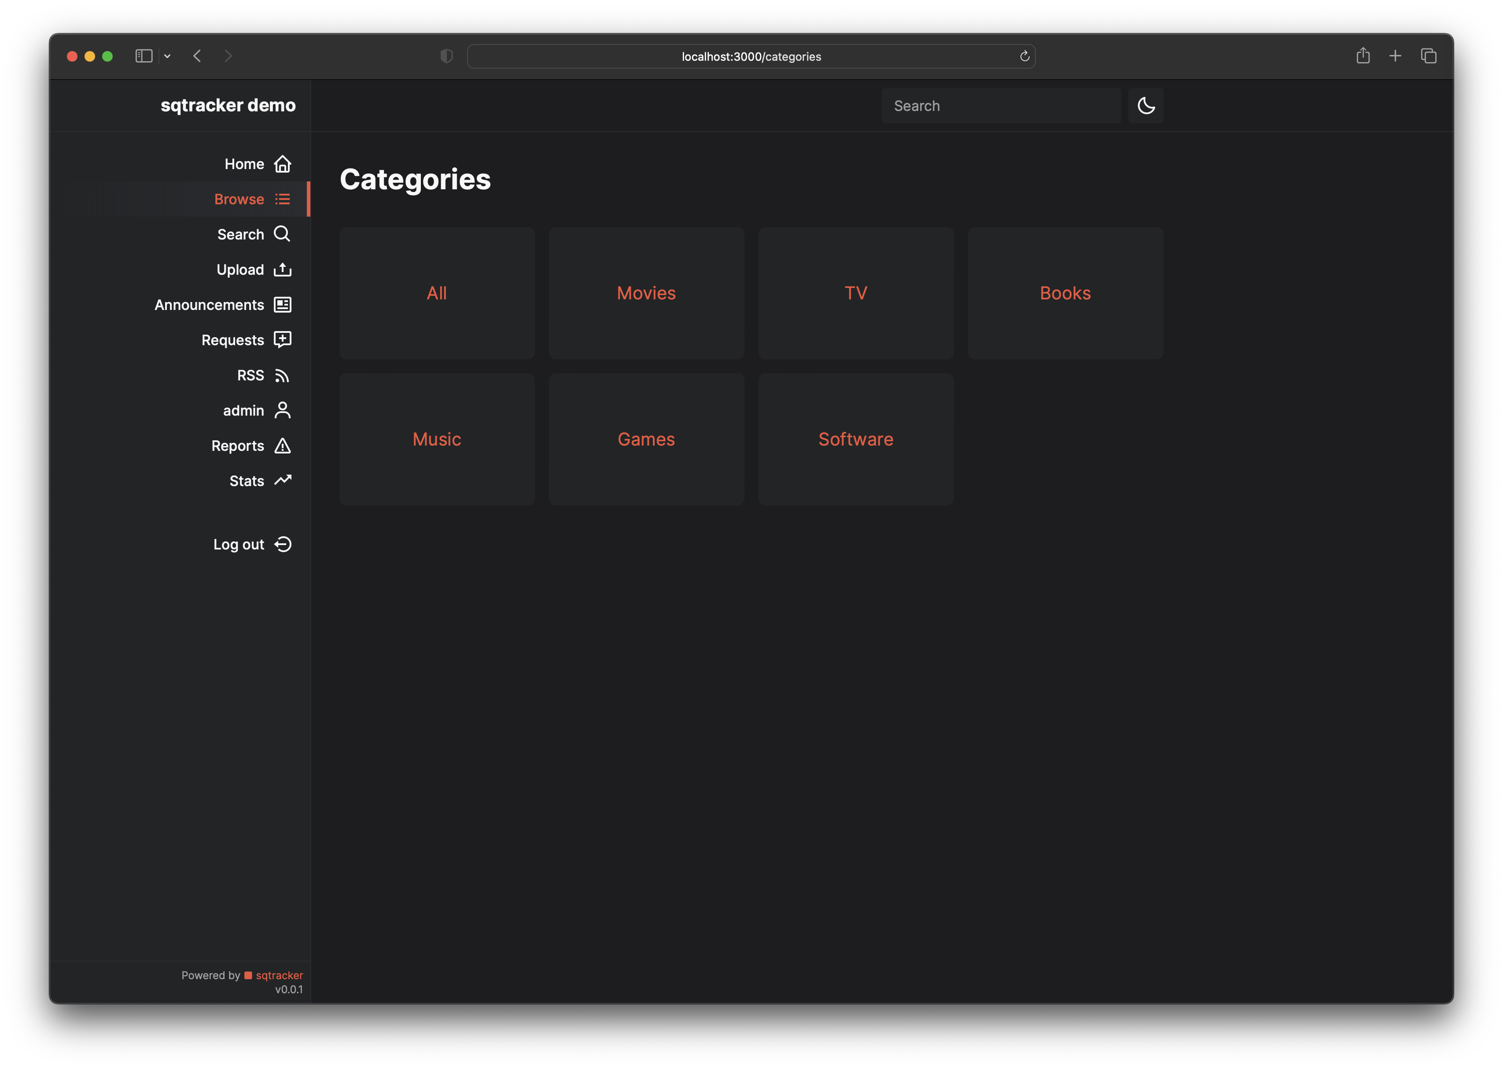Expand sidebar options dropdown chevron

point(167,56)
